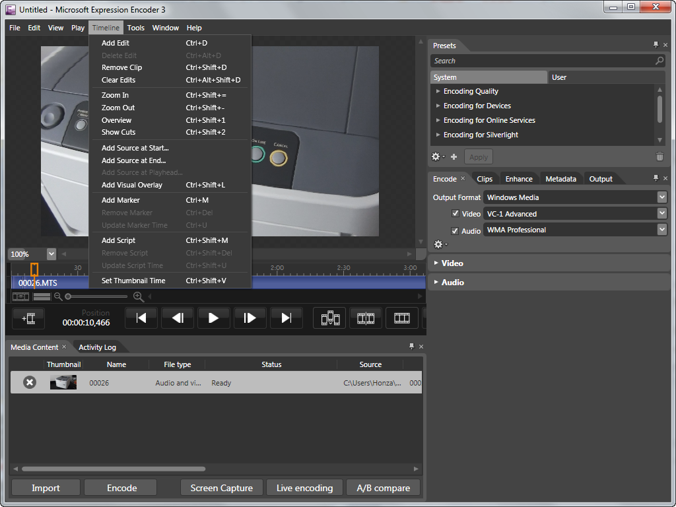Jump to the next clip end

pyautogui.click(x=287, y=318)
